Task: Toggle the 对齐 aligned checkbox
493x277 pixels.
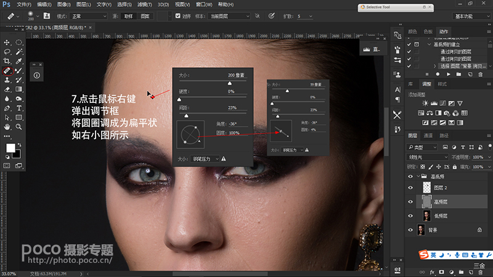Action: click(x=178, y=16)
